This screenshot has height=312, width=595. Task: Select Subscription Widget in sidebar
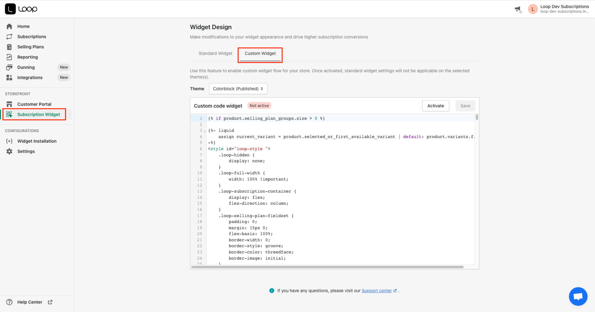(x=39, y=114)
